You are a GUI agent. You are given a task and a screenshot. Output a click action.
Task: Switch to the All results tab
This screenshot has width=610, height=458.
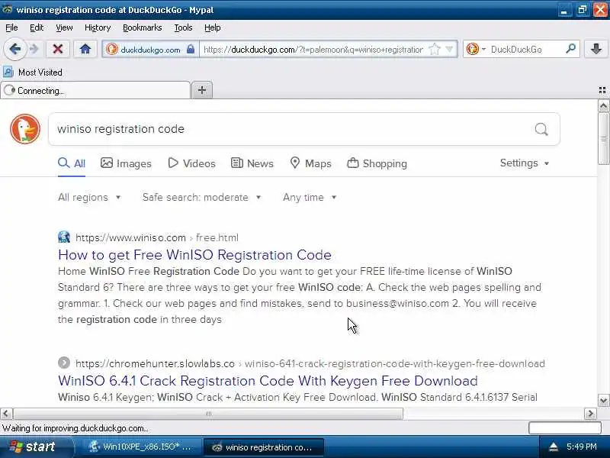click(x=72, y=163)
